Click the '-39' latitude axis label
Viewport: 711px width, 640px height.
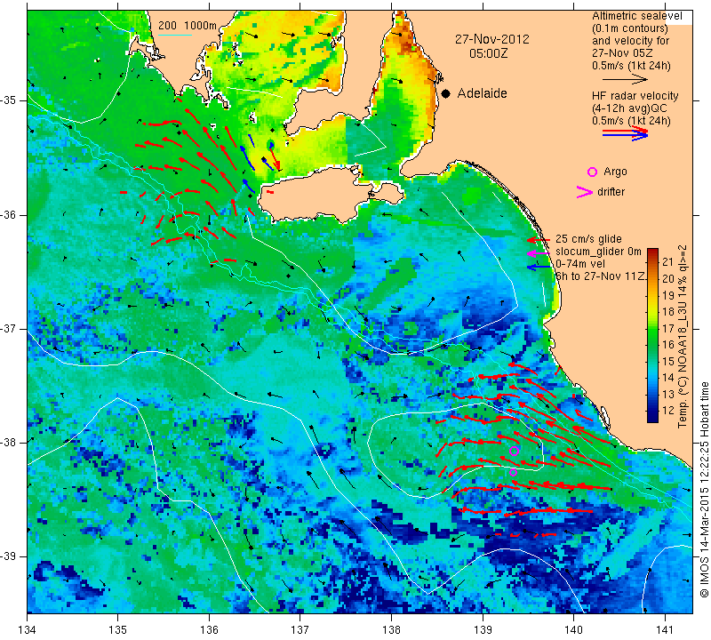pyautogui.click(x=9, y=556)
